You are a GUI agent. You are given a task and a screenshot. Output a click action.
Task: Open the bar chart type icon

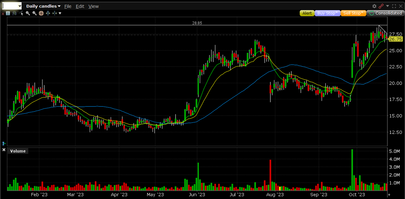click(x=15, y=13)
